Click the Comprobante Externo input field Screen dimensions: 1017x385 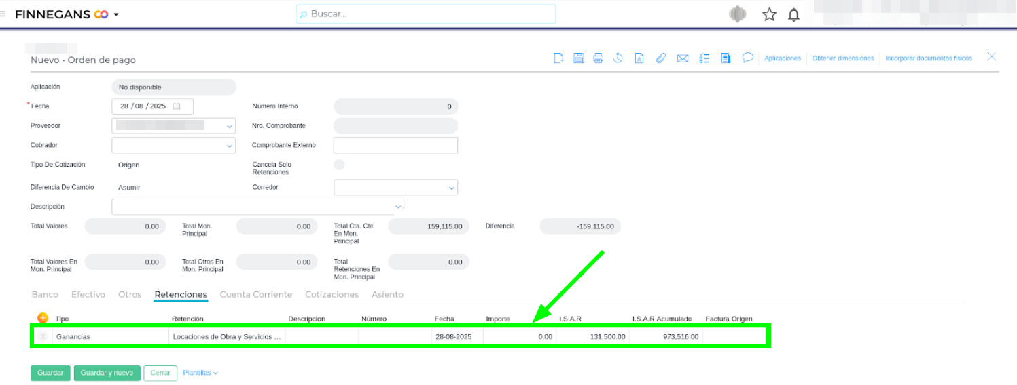[x=395, y=145]
